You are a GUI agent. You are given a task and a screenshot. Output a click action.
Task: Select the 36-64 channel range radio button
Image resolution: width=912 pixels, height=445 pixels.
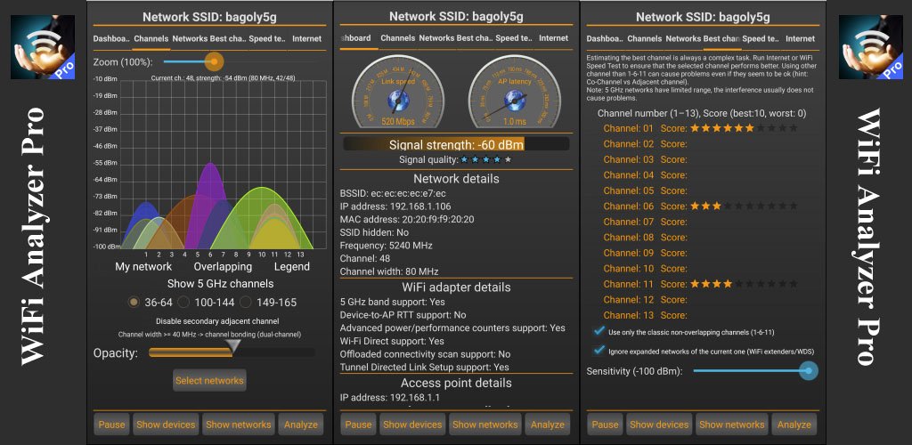[x=134, y=302]
